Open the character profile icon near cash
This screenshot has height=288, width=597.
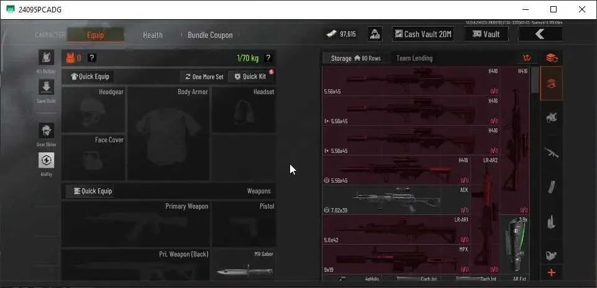(x=375, y=34)
